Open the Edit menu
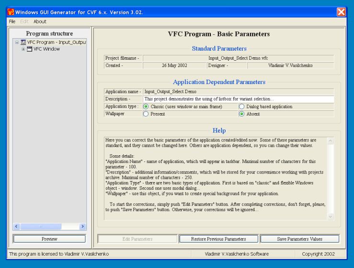Image resolution: width=354 pixels, height=268 pixels. [x=24, y=21]
